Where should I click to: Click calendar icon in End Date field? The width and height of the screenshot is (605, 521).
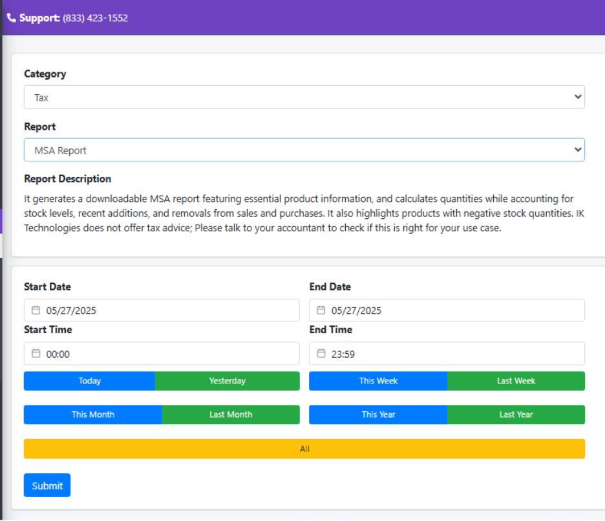point(321,311)
